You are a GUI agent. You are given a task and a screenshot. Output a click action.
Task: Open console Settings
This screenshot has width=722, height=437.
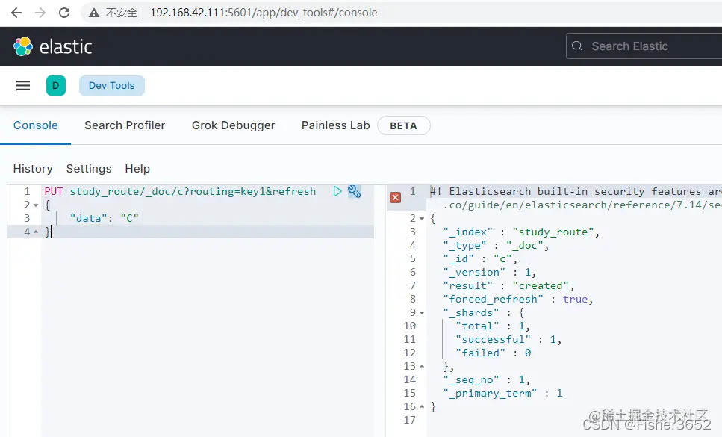[89, 169]
